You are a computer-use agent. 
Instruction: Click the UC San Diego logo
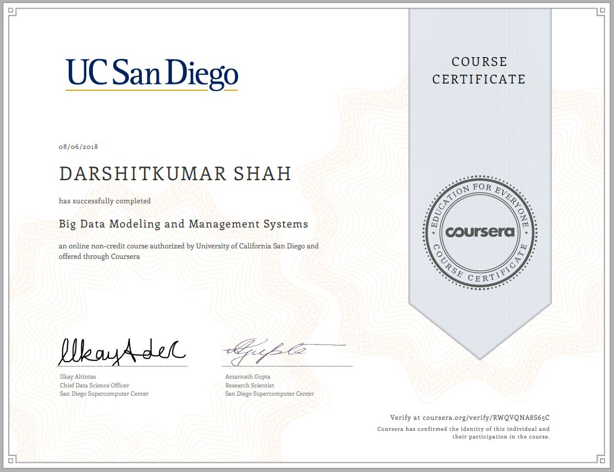point(152,74)
